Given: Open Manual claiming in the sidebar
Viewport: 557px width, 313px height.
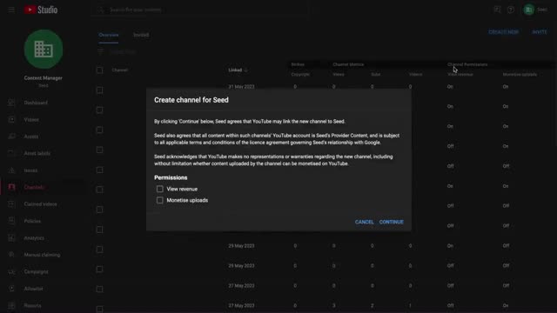Looking at the screenshot, I should click(x=43, y=255).
